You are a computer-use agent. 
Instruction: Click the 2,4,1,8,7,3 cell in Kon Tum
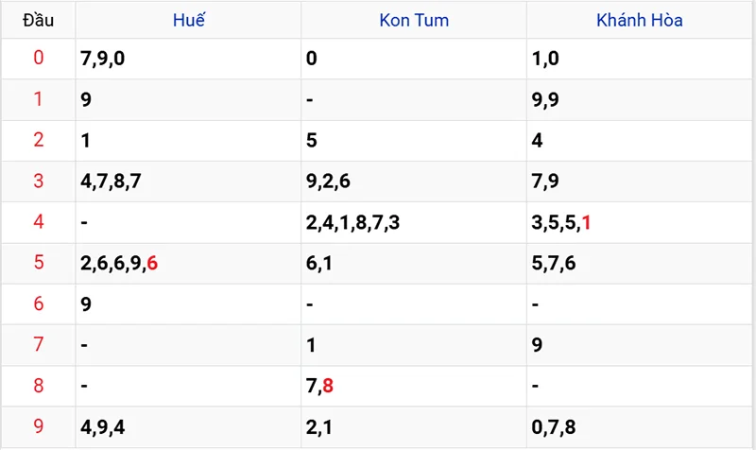tap(353, 223)
